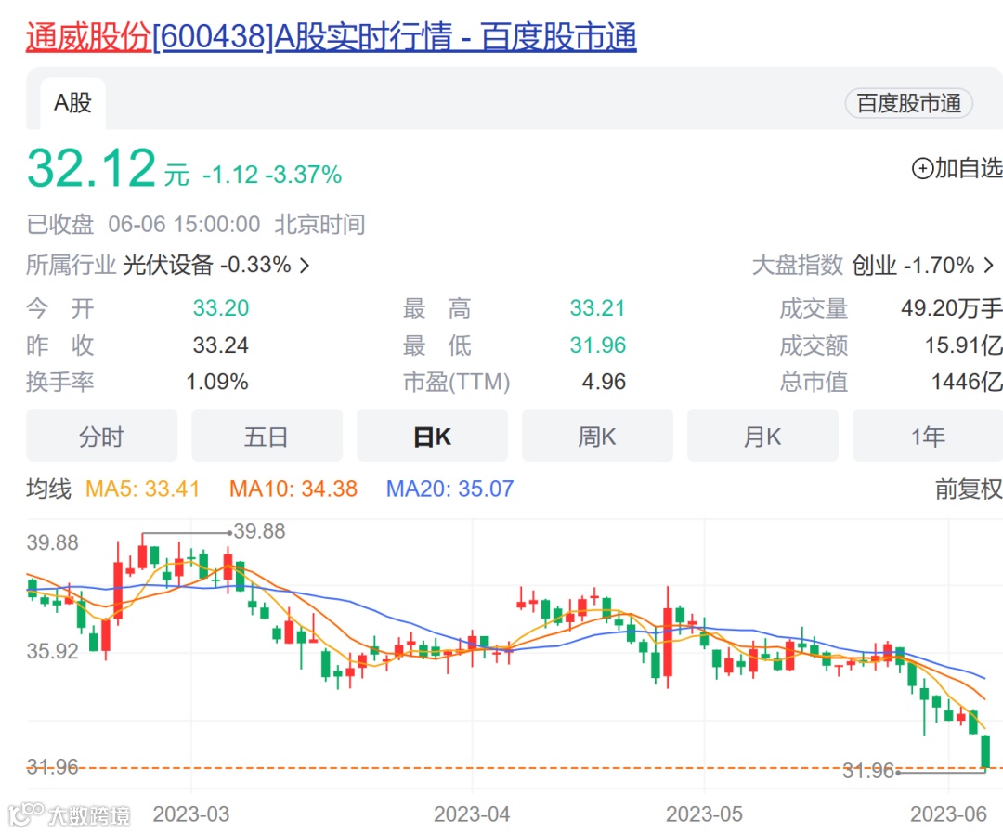Click the 今开 value 33.20

[x=221, y=308]
